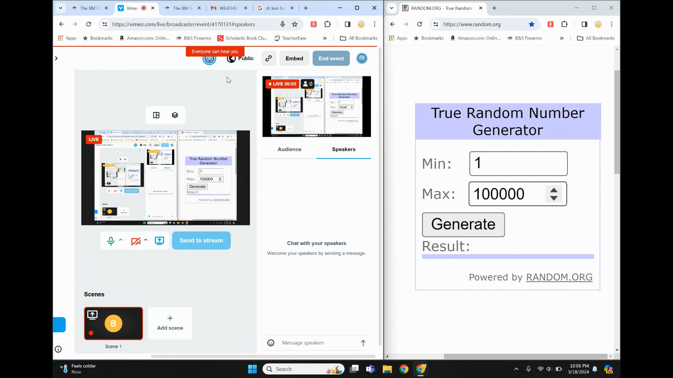
Task: Open the layout grid icon
Action: click(156, 115)
